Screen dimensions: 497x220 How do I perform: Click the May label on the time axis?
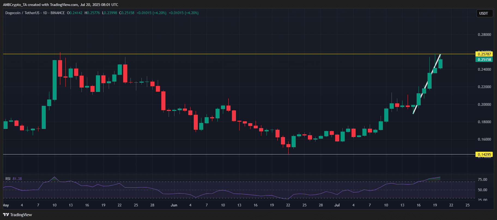point(6,205)
